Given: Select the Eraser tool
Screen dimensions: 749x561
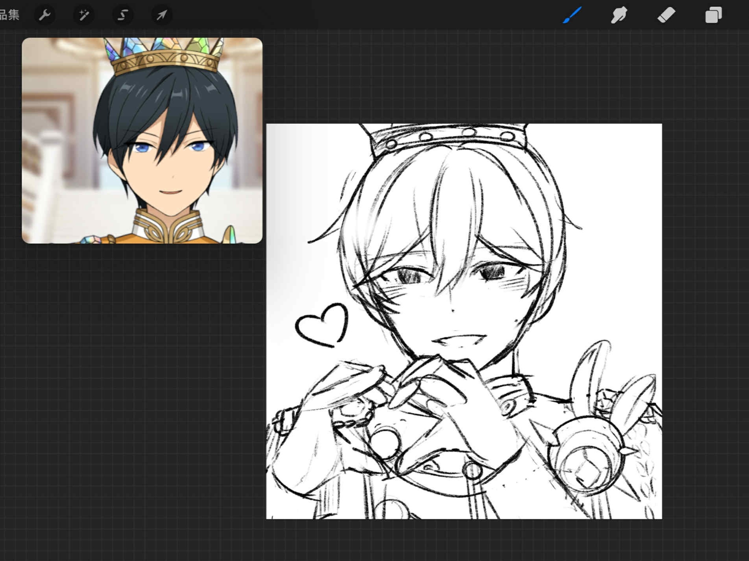Looking at the screenshot, I should [x=666, y=15].
